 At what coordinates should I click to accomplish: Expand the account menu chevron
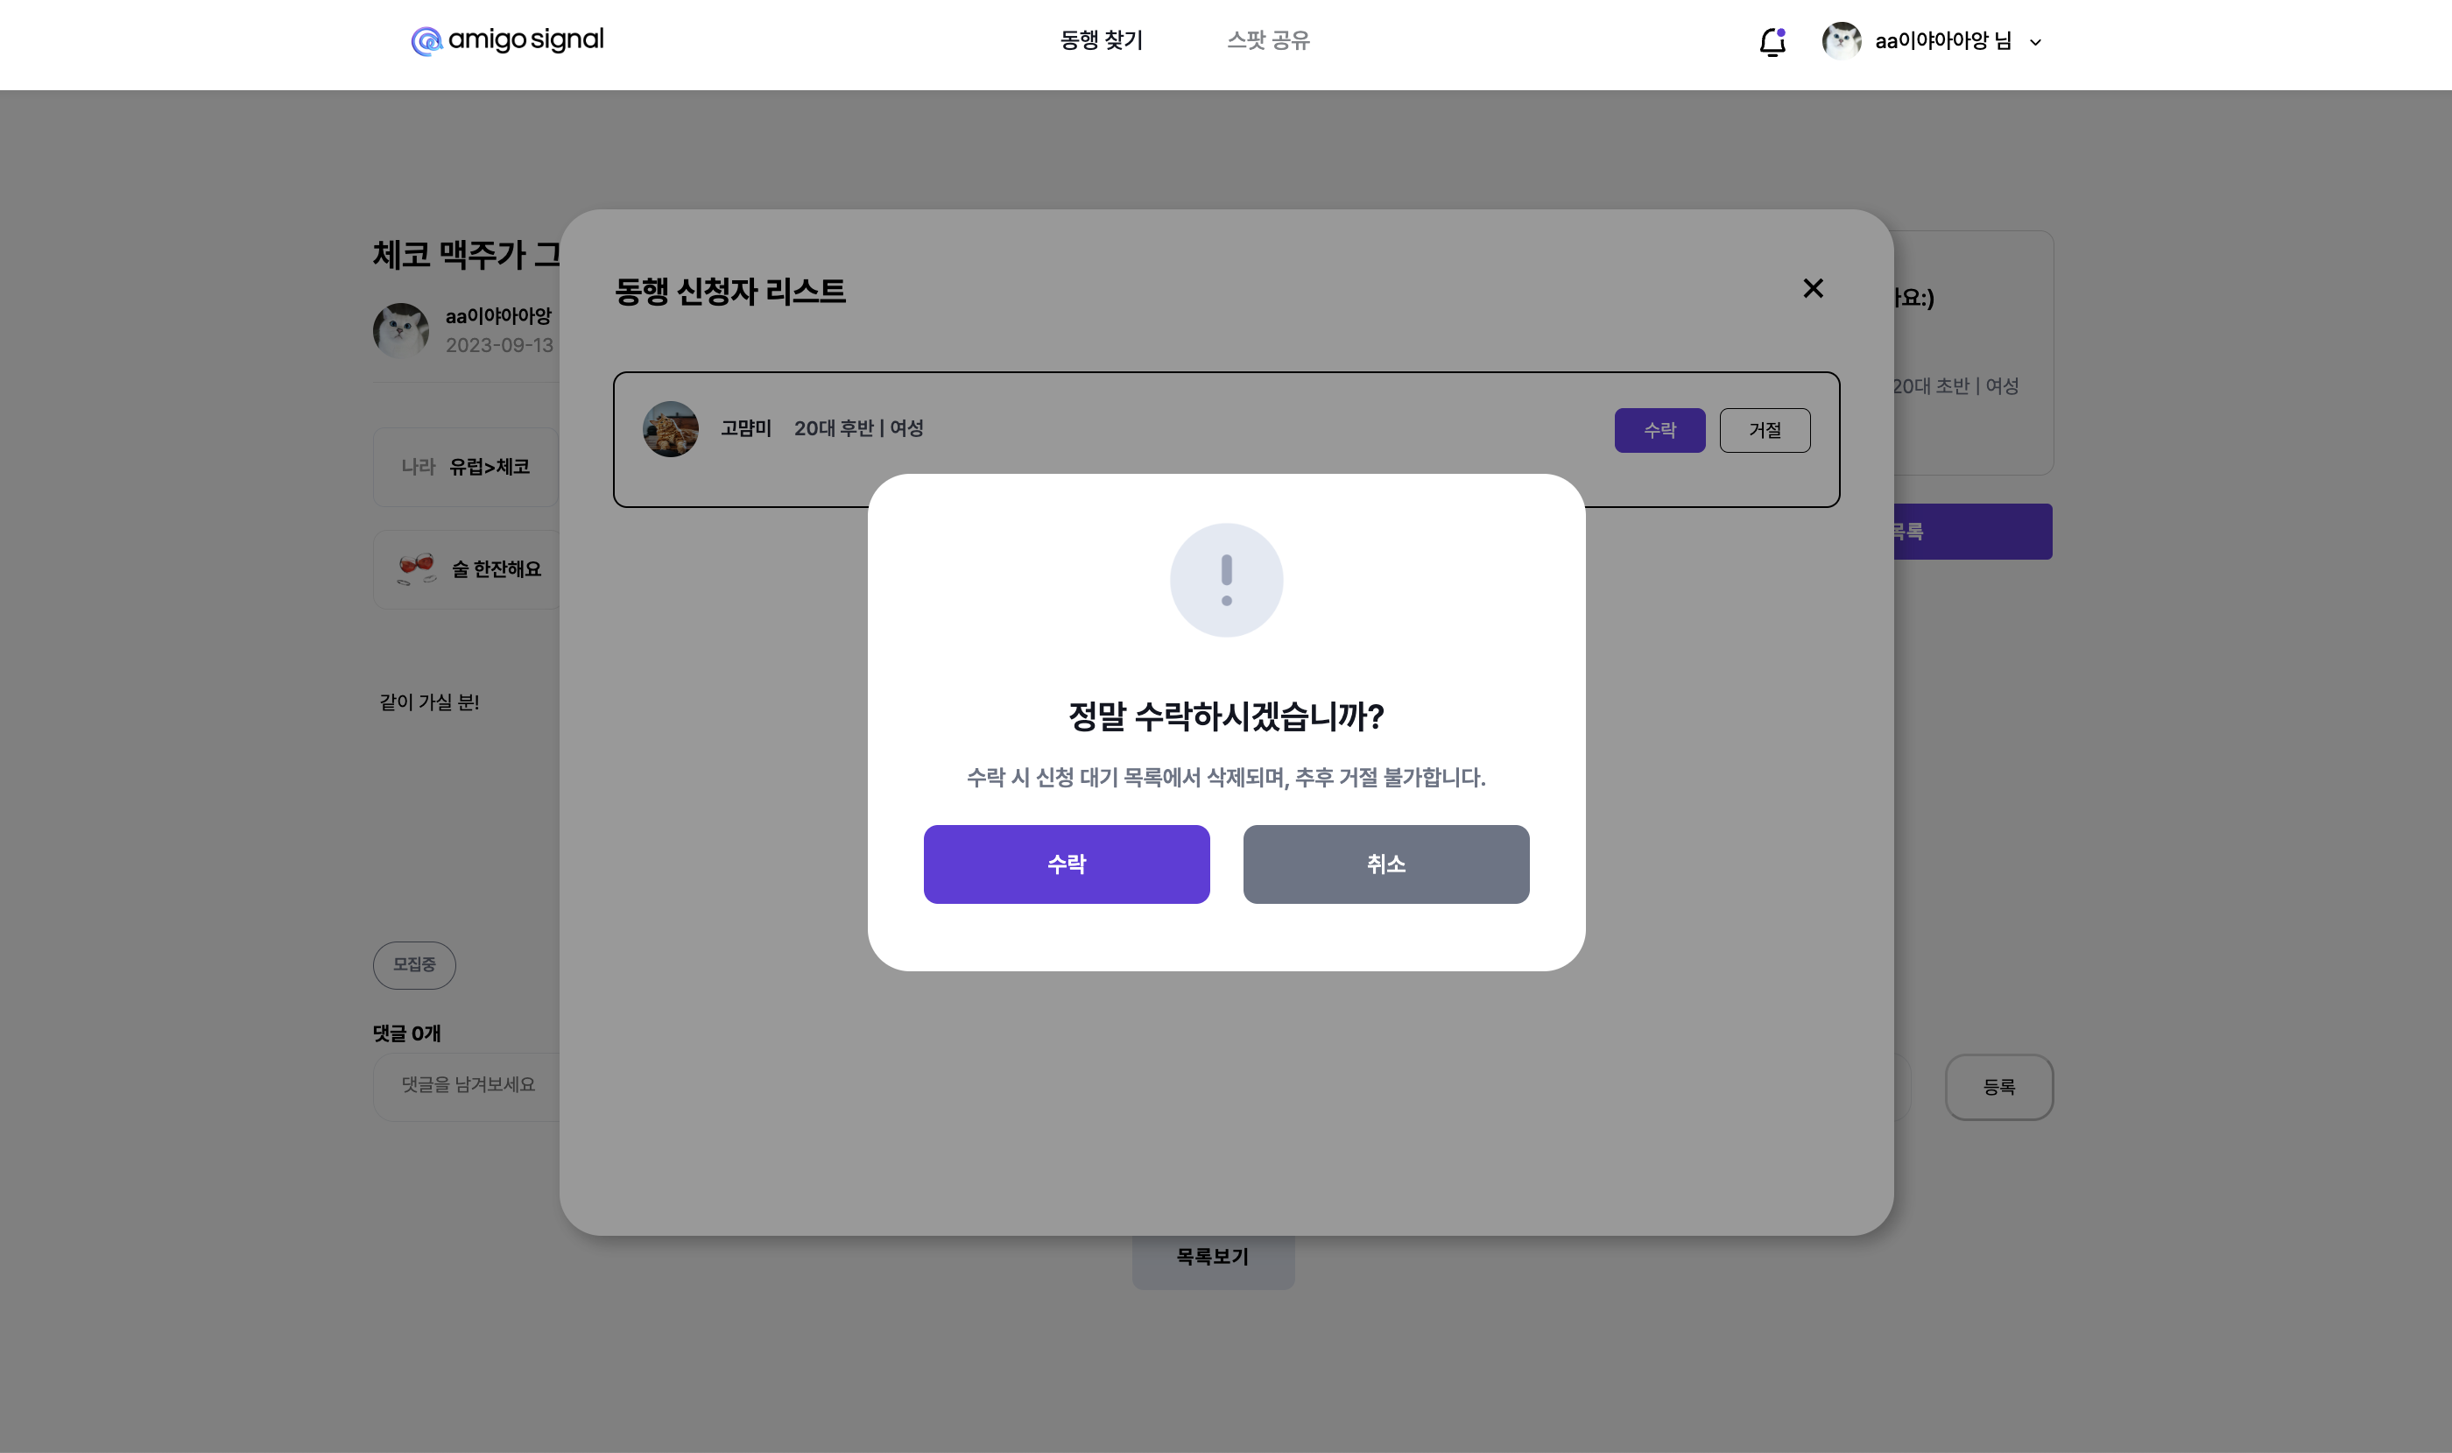coord(2035,41)
